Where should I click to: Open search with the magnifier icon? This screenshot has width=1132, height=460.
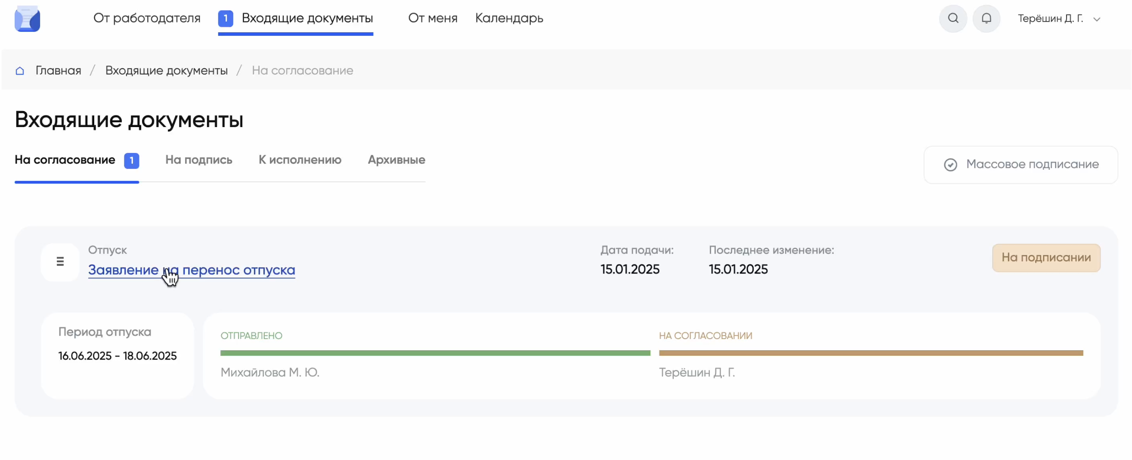pyautogui.click(x=953, y=19)
